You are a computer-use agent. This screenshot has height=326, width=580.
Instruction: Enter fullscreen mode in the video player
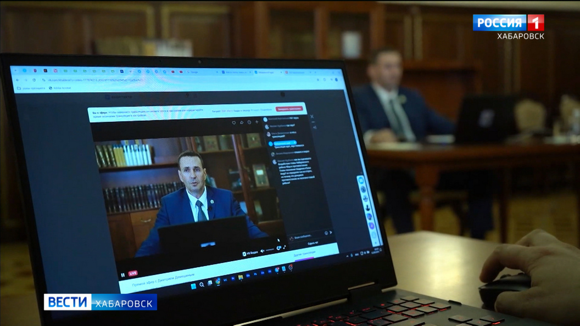click(285, 248)
